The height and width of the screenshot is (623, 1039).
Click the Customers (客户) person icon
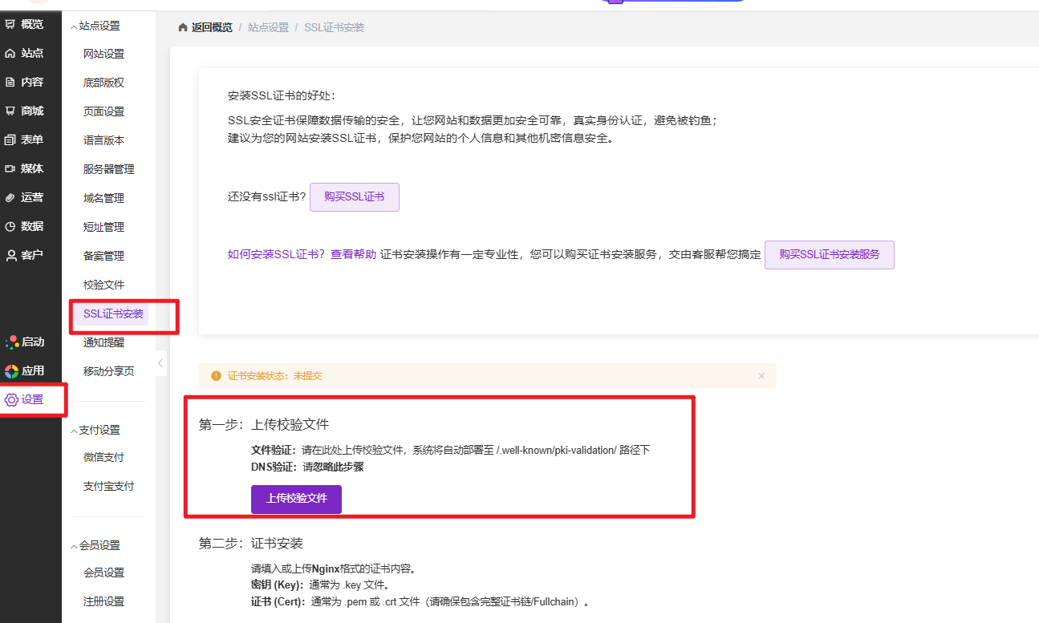click(10, 255)
